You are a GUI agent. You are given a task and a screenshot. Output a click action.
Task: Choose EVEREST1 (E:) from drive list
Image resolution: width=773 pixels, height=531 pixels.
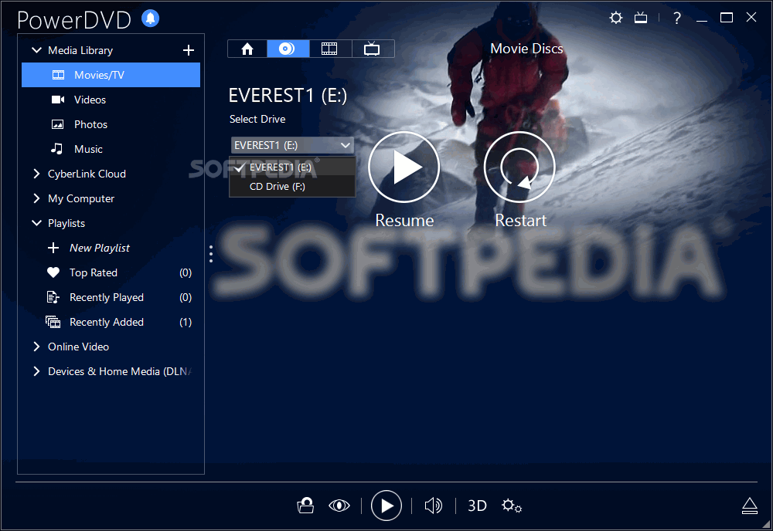coord(292,167)
